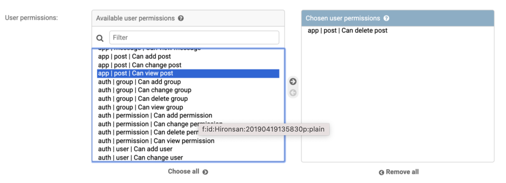The width and height of the screenshot is (506, 183).
Task: Select "auth | user | Can change user"
Action: click(140, 158)
